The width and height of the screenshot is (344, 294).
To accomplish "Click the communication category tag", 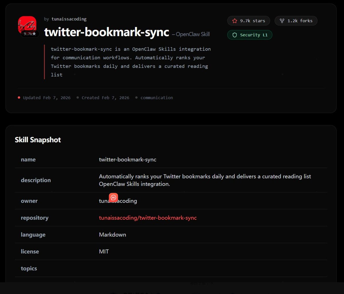I will pos(157,98).
